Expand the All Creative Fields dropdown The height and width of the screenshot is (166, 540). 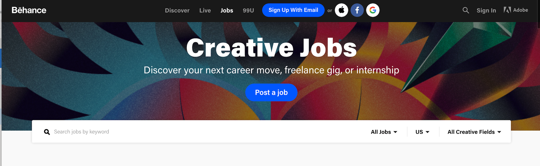[x=474, y=132]
